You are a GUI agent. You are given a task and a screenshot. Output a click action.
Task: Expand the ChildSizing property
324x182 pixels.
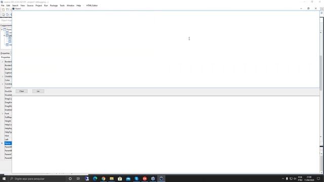pyautogui.click(x=3, y=76)
